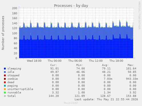The width and height of the screenshot is (142, 106).
Task: Click the 'Avg:' column header
Action: pyautogui.click(x=105, y=65)
